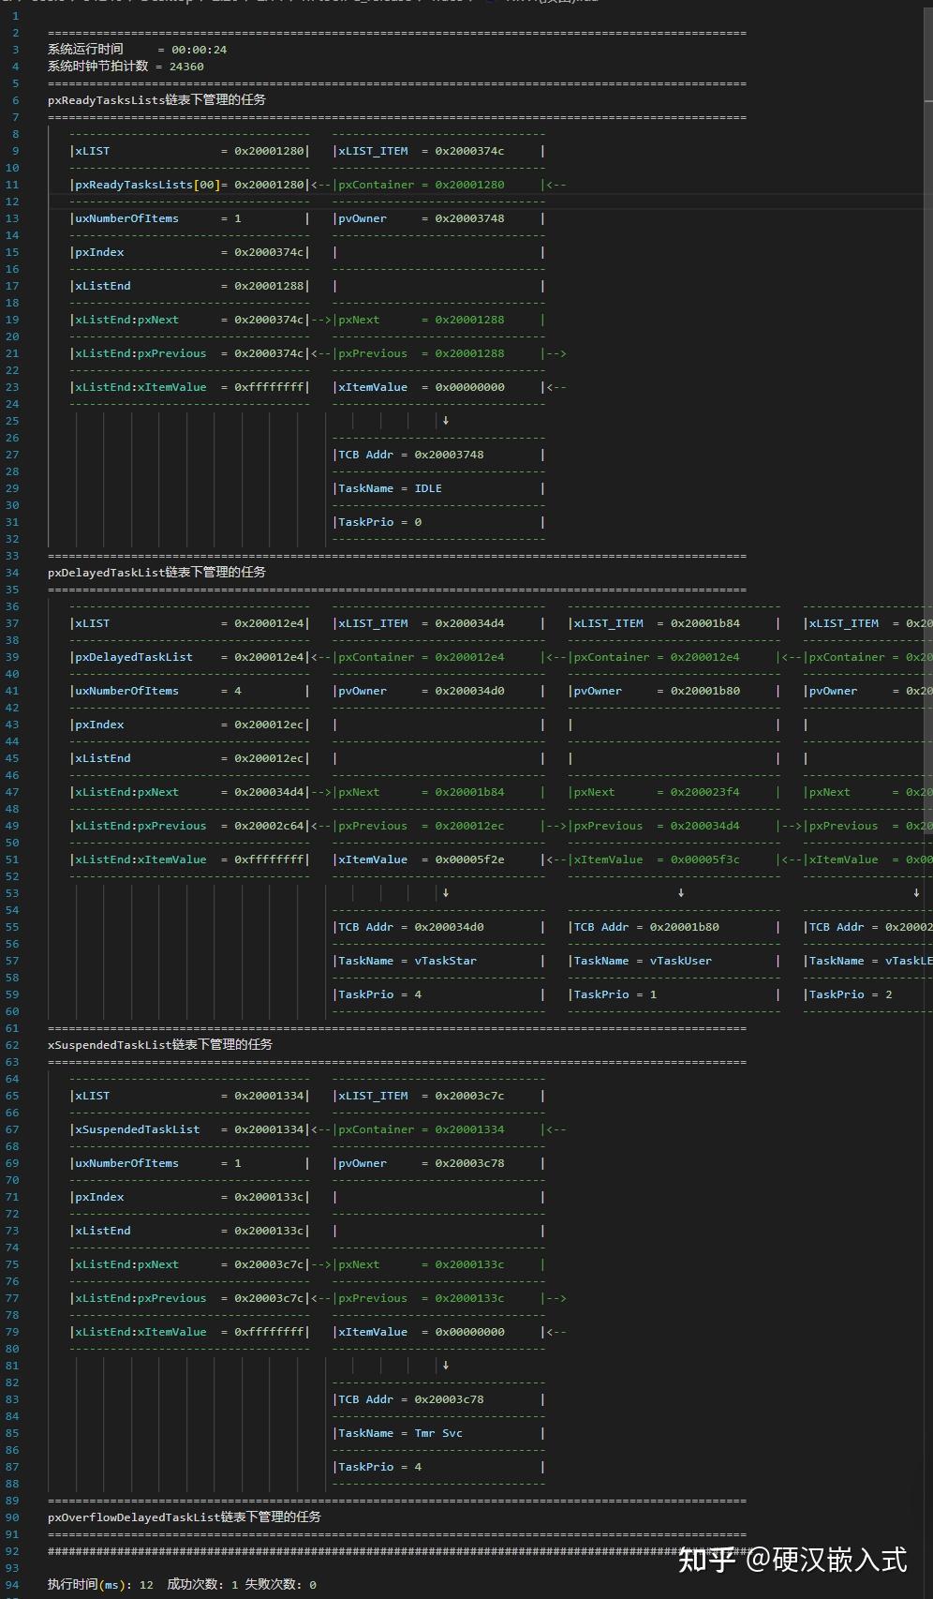Click the pxContainer value 0x20001334

(469, 1129)
